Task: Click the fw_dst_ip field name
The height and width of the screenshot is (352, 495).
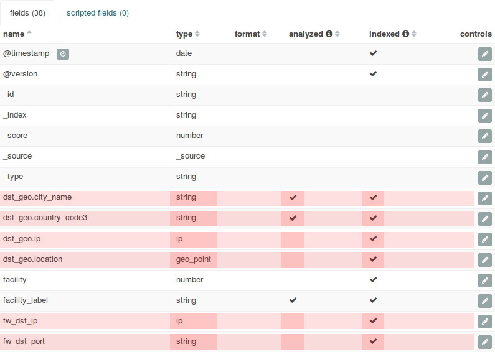Action: pos(20,321)
